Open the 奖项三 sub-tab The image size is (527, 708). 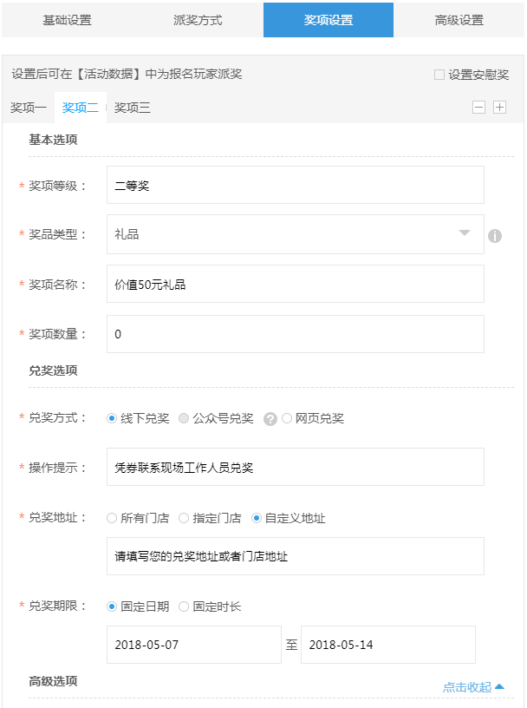point(133,108)
